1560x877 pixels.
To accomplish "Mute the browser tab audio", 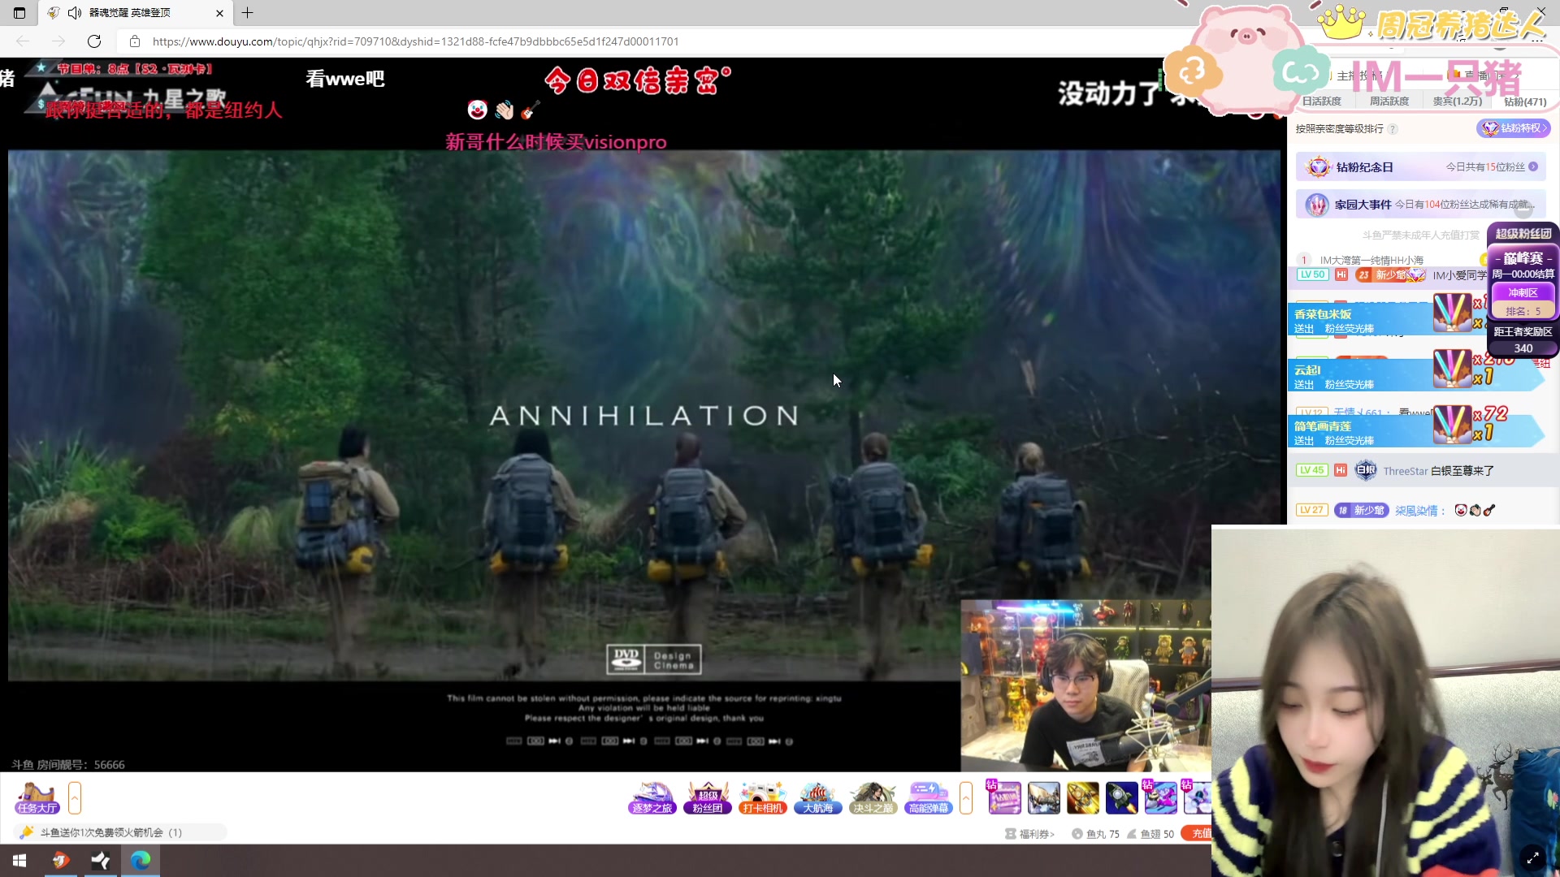I will [x=75, y=13].
